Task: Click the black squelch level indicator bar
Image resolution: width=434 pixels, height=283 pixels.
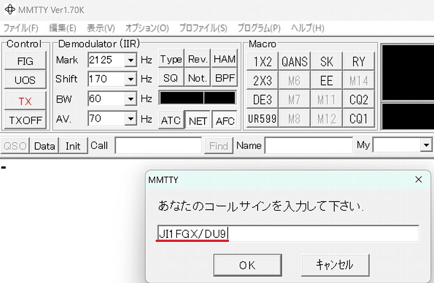Action: pyautogui.click(x=197, y=98)
